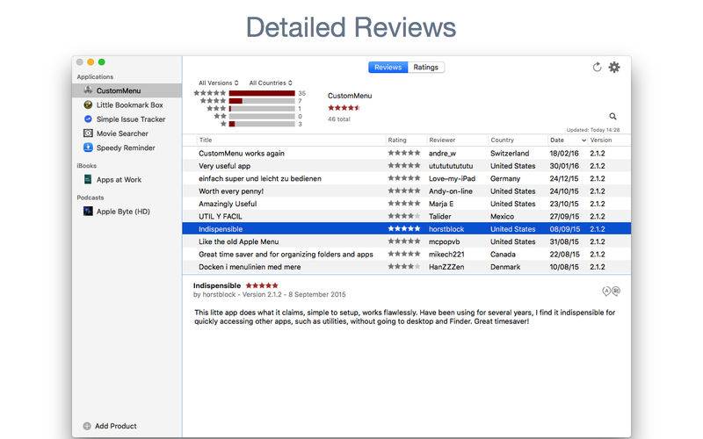
Task: Click the search magnifier icon
Action: pyautogui.click(x=612, y=117)
